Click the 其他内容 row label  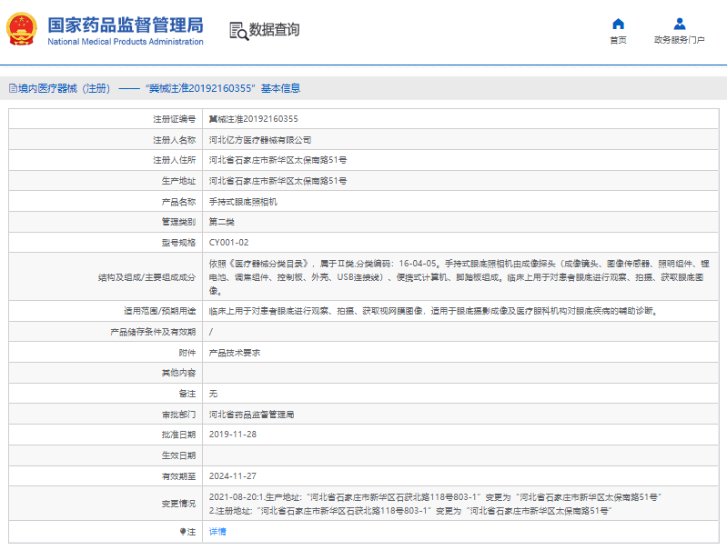coord(178,373)
